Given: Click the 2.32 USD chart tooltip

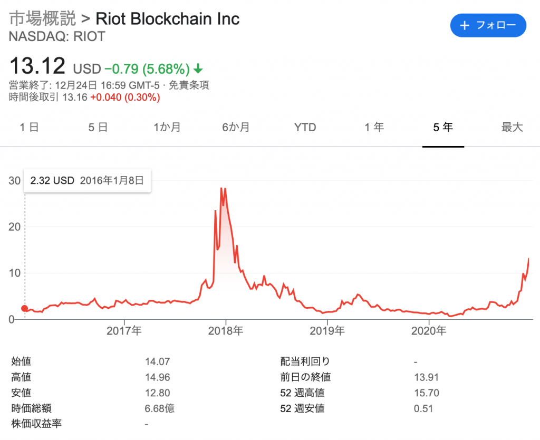Looking at the screenshot, I should tap(88, 180).
